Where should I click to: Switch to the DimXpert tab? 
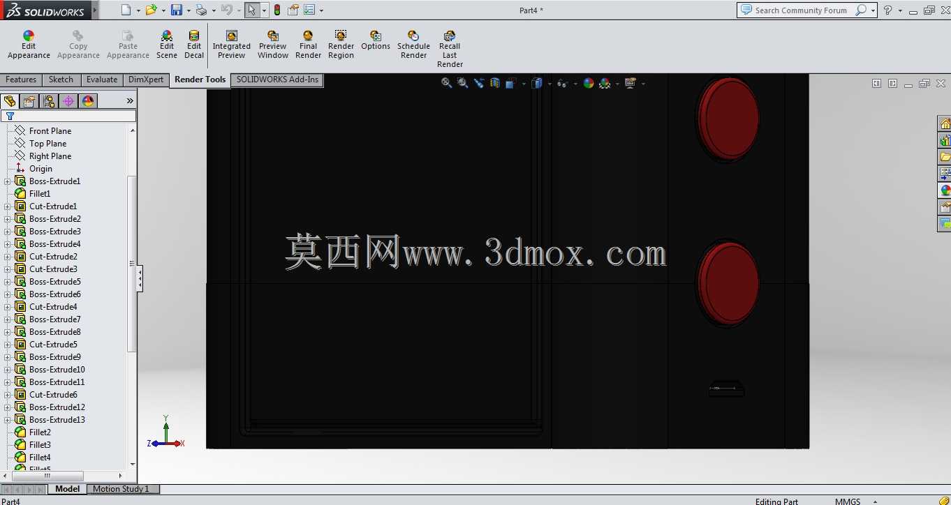[146, 80]
